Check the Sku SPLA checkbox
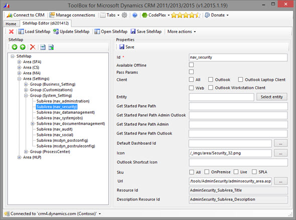Screen dimensions: 296x220 (x=254, y=172)
